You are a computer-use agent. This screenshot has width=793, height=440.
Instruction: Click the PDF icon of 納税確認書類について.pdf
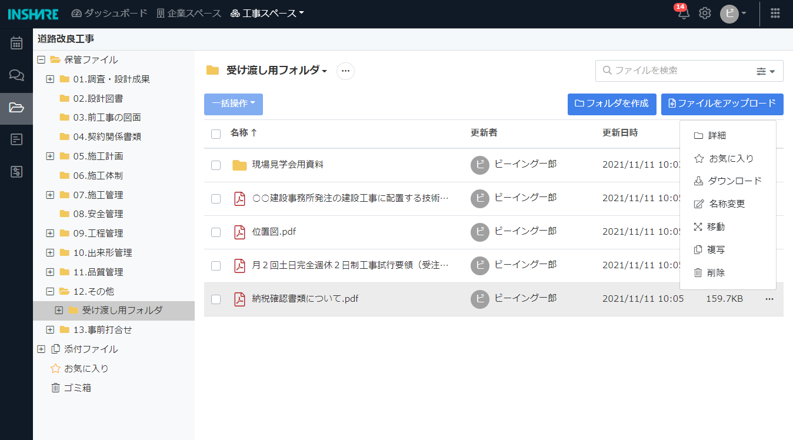click(x=239, y=299)
